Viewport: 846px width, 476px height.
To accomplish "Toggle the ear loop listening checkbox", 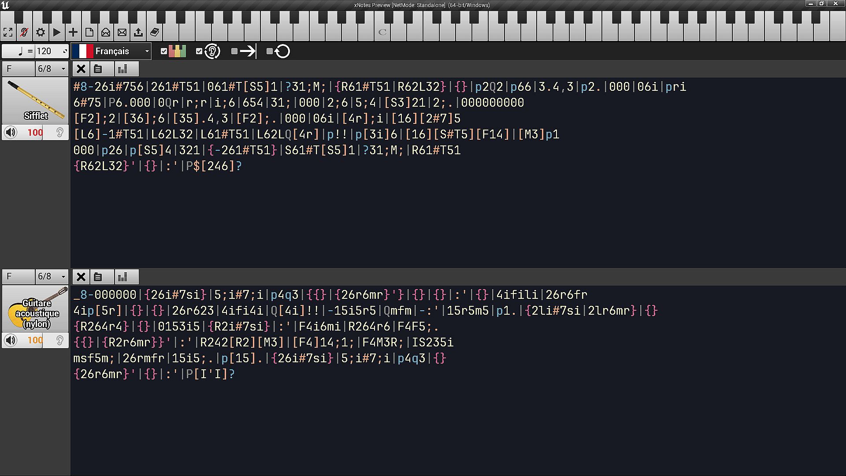I will [x=199, y=51].
